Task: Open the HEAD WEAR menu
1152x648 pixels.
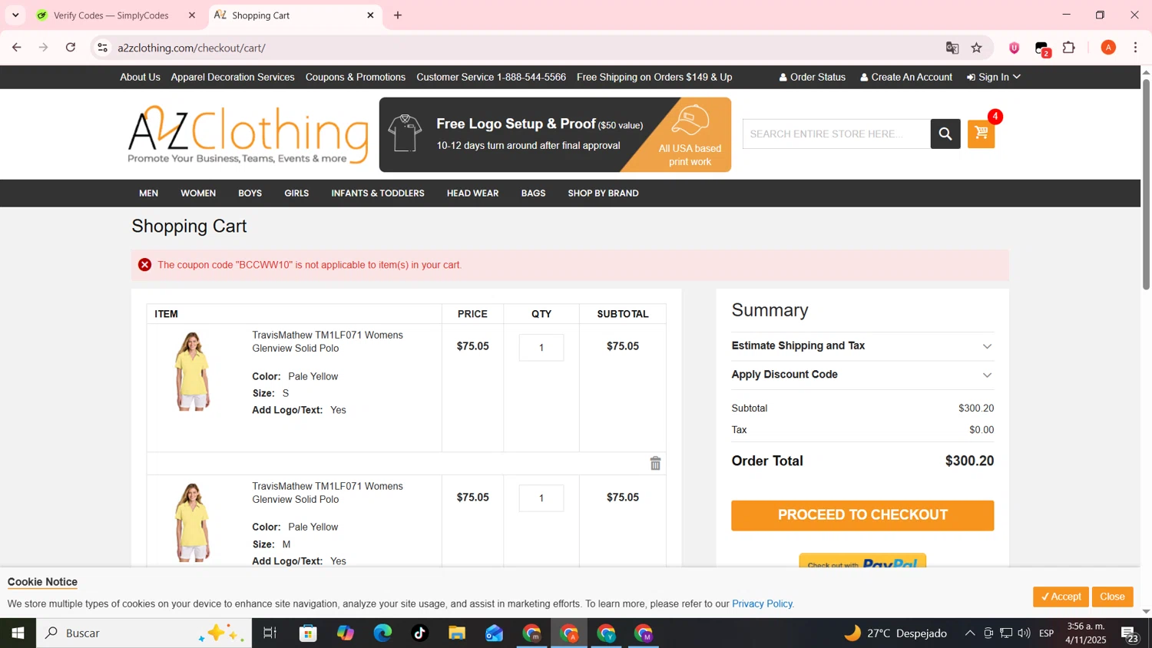Action: coord(473,193)
